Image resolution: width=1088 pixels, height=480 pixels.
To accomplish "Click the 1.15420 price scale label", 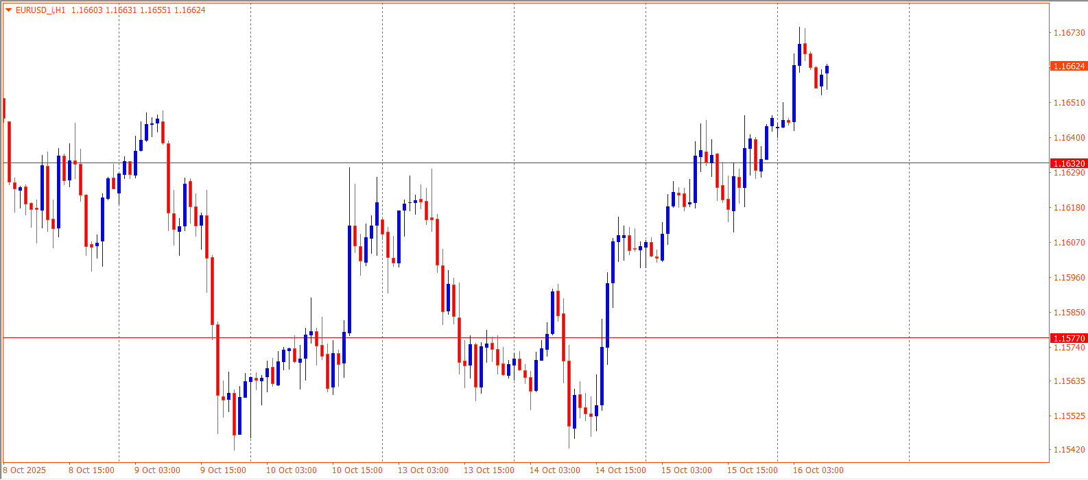I will coord(1069,450).
